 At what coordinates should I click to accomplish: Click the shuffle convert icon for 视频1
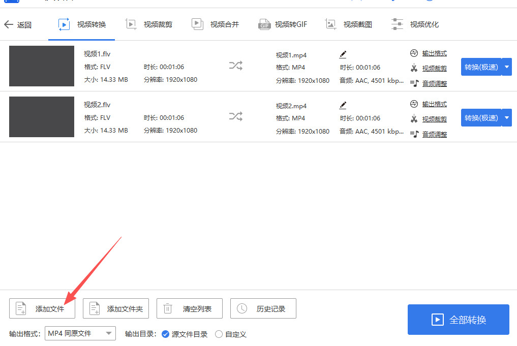(236, 66)
